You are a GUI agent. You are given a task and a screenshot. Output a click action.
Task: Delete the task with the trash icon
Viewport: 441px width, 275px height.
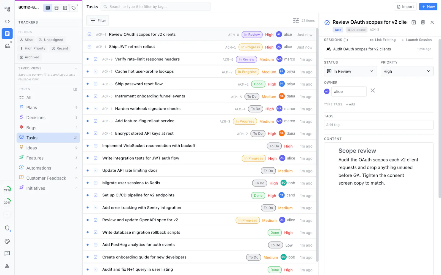coord(423,22)
